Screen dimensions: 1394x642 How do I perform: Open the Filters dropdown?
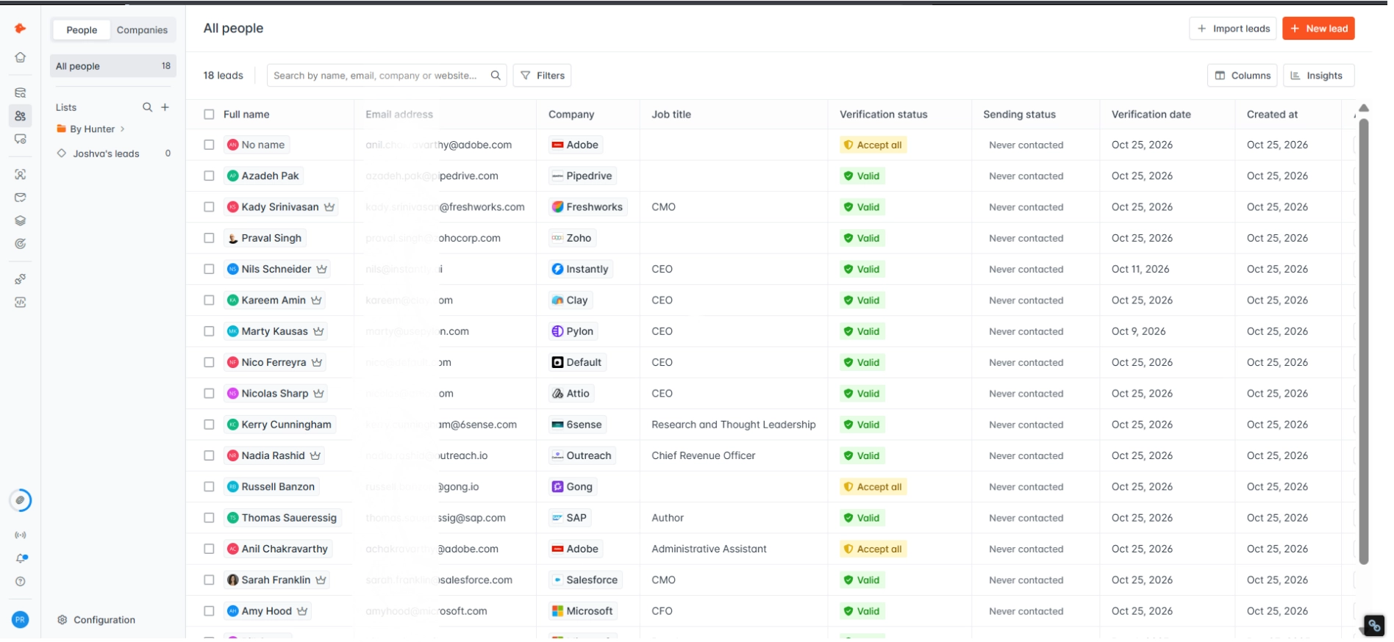[x=543, y=76]
